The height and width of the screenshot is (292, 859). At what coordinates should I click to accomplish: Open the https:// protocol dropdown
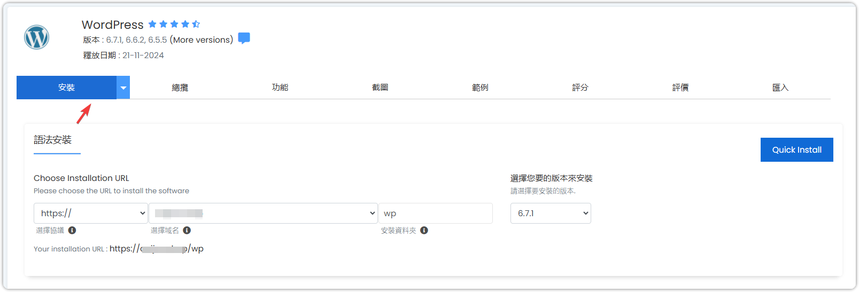point(91,213)
